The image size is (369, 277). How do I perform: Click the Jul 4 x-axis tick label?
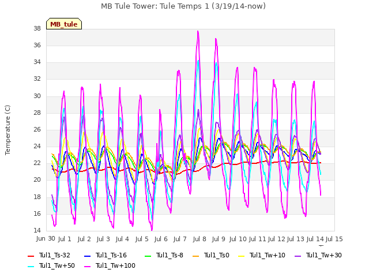point(122,239)
